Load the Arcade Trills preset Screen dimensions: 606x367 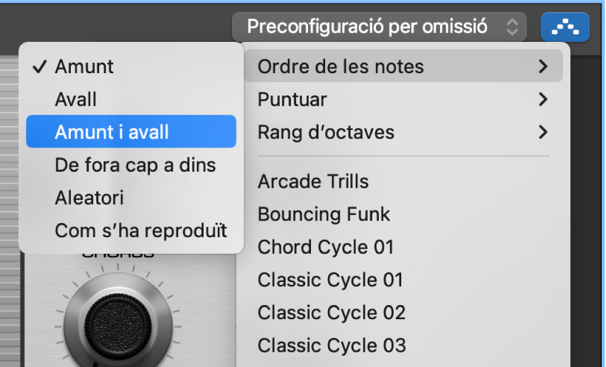point(313,182)
